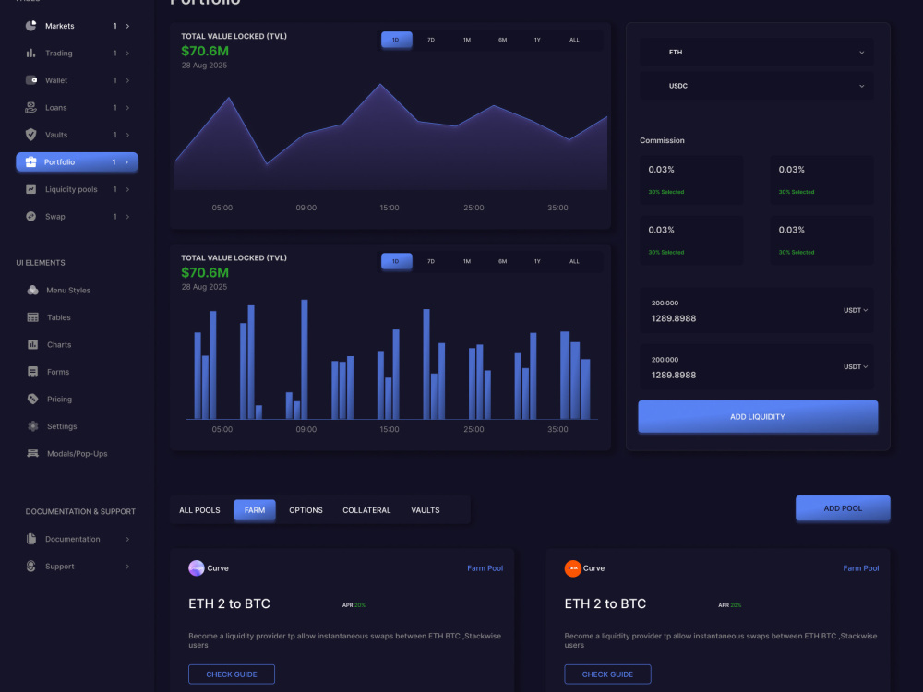This screenshot has width=923, height=692.
Task: Expand the Trading menu chevron
Action: point(127,53)
